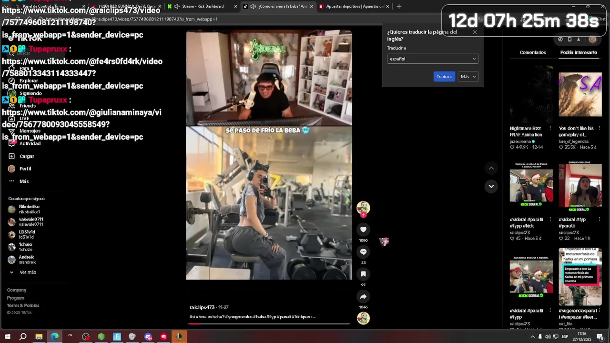Open the 'You don't like his gameplay' thumbnail
Image resolution: width=610 pixels, height=343 pixels.
580,94
